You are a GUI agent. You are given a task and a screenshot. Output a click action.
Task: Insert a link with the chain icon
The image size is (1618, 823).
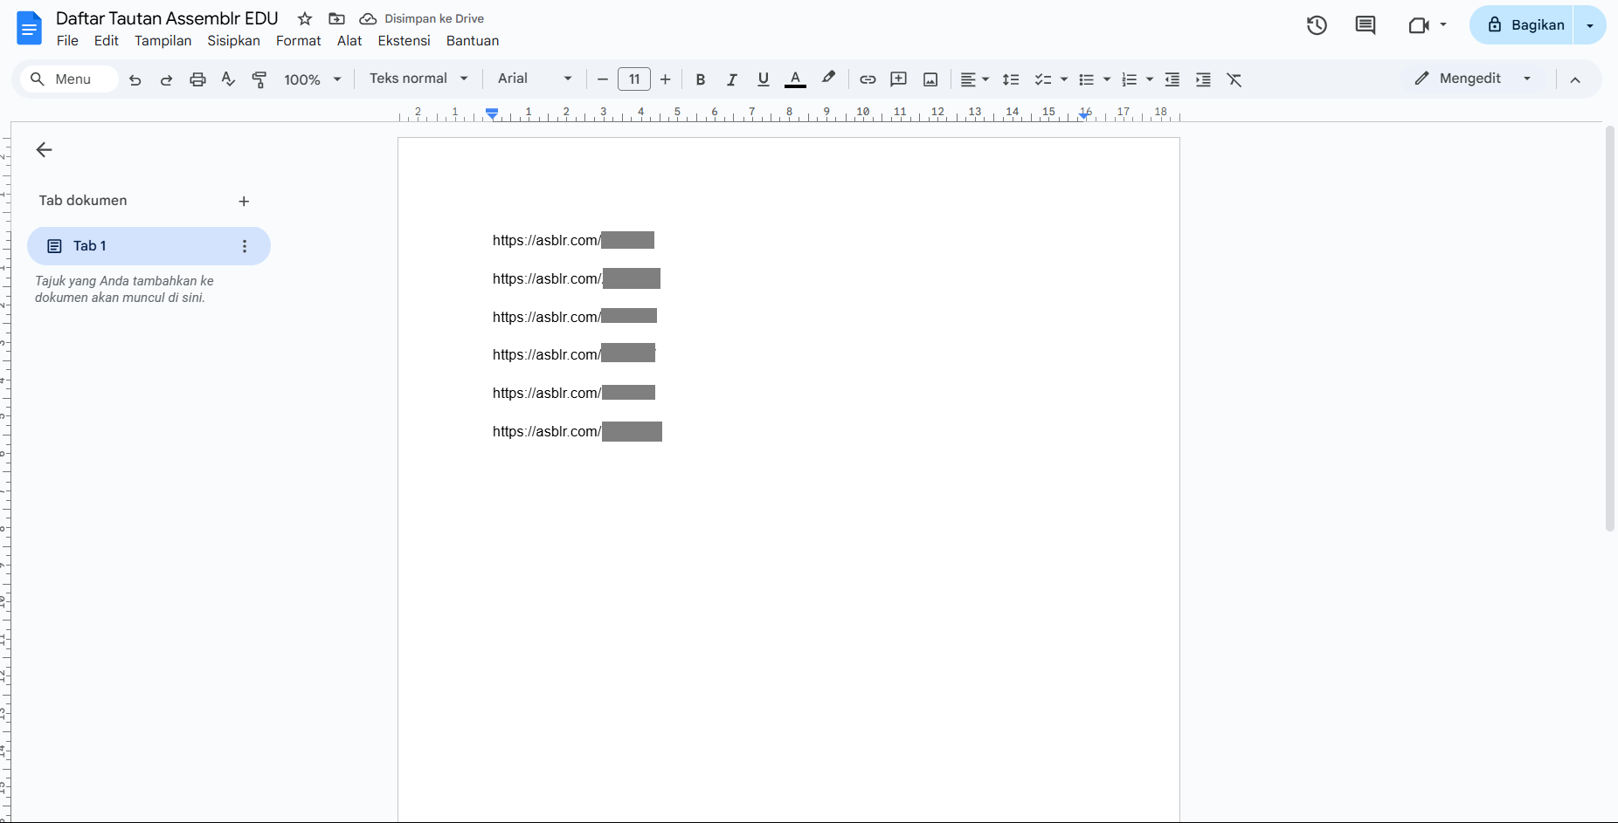(868, 79)
